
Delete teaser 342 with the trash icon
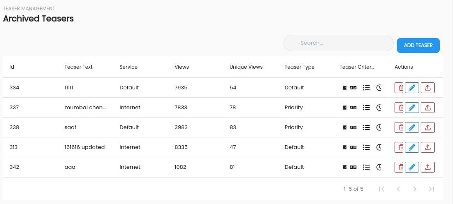399,167
